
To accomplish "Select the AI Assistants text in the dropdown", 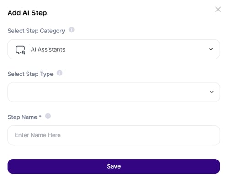I will (48, 49).
